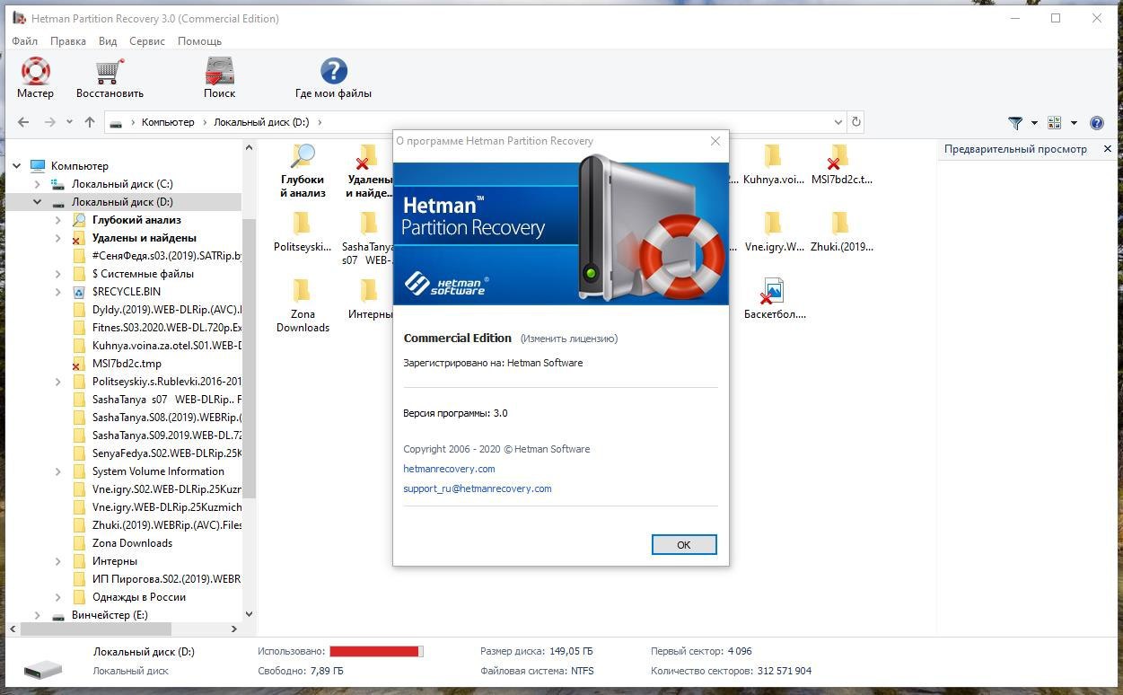The width and height of the screenshot is (1123, 695).
Task: Select Интерны in the folder tree
Action: point(114,561)
